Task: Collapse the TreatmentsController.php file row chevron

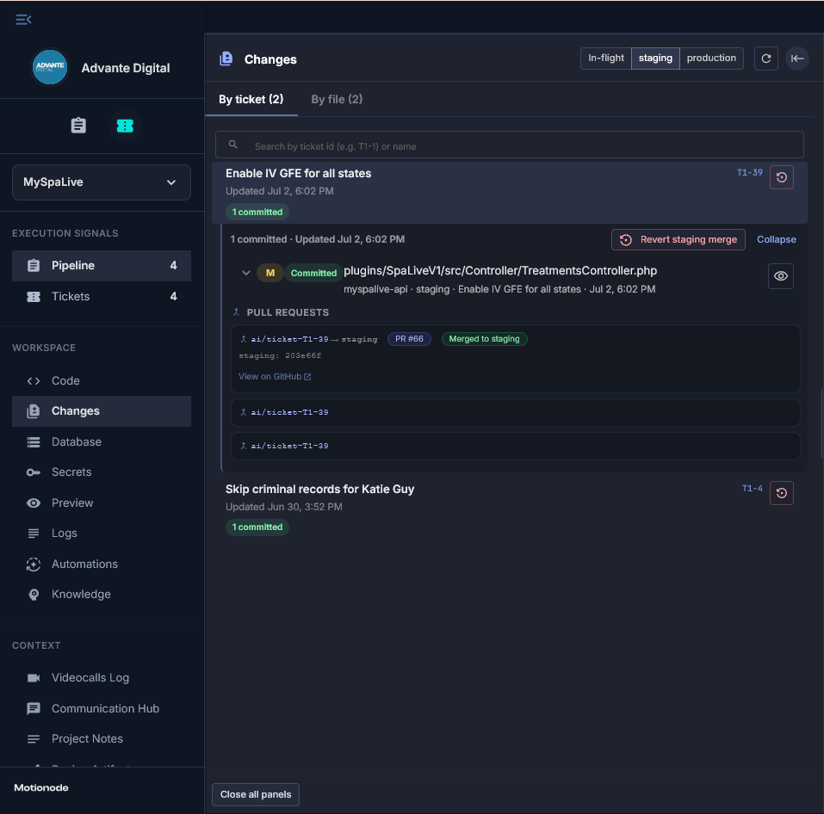Action: click(x=245, y=273)
